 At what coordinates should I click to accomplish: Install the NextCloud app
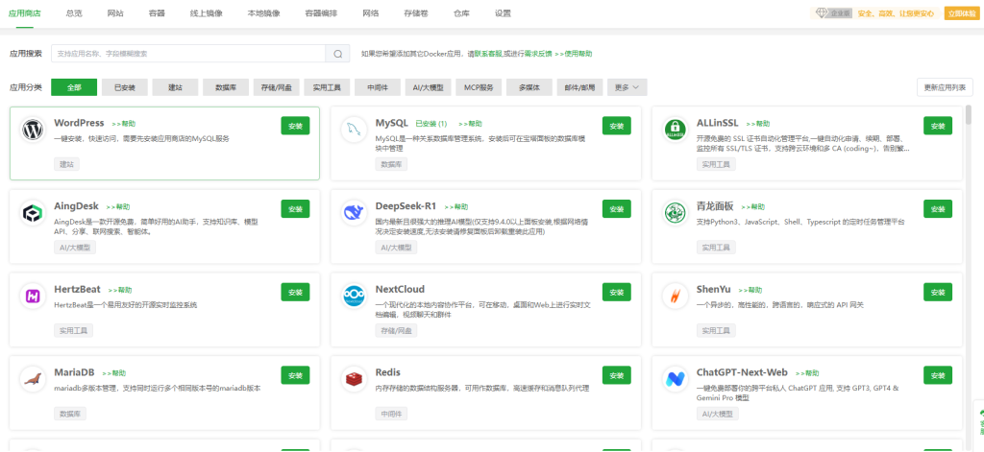(x=616, y=292)
